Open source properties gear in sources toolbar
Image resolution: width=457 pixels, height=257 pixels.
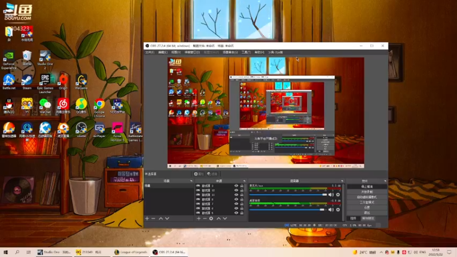point(211,218)
